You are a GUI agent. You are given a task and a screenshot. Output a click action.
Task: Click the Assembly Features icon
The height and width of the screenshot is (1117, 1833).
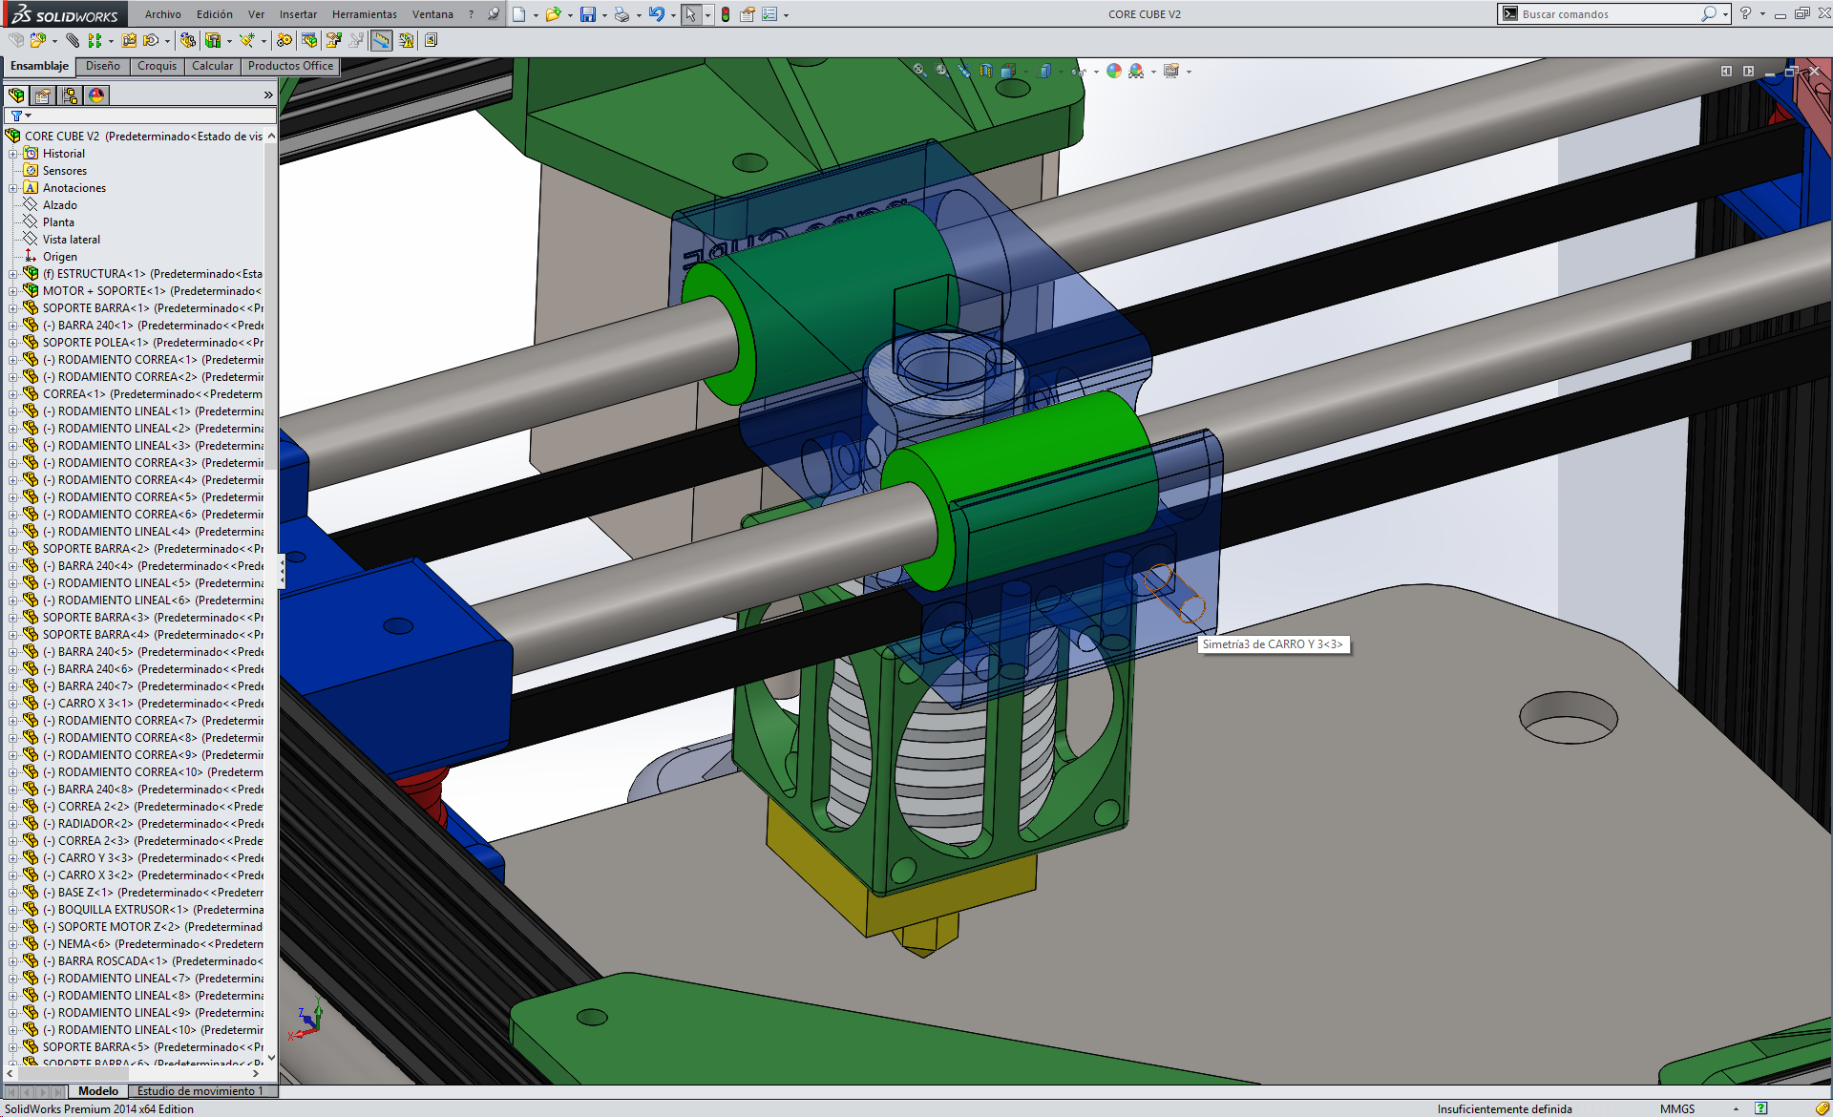click(213, 40)
